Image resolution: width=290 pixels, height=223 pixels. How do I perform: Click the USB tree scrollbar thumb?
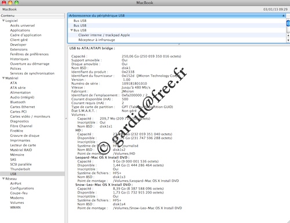tap(288, 24)
